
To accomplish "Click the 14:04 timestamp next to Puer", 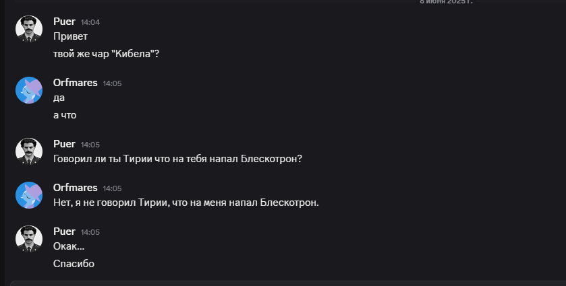I will (x=90, y=22).
